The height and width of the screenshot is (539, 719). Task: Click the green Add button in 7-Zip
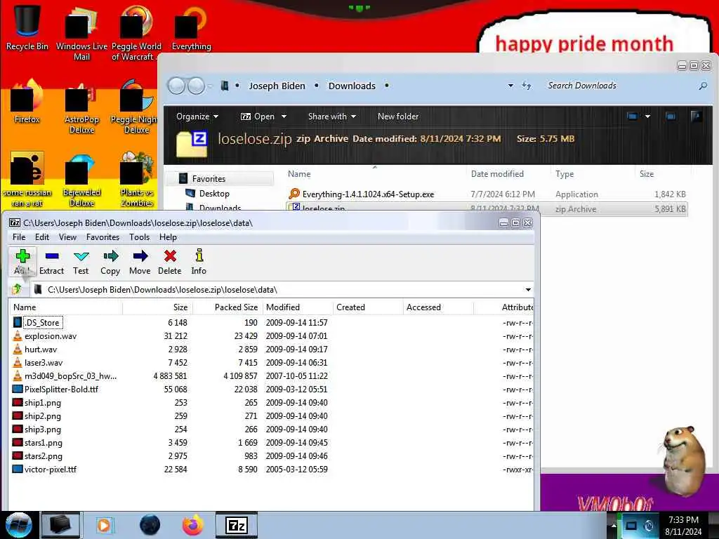(22, 262)
